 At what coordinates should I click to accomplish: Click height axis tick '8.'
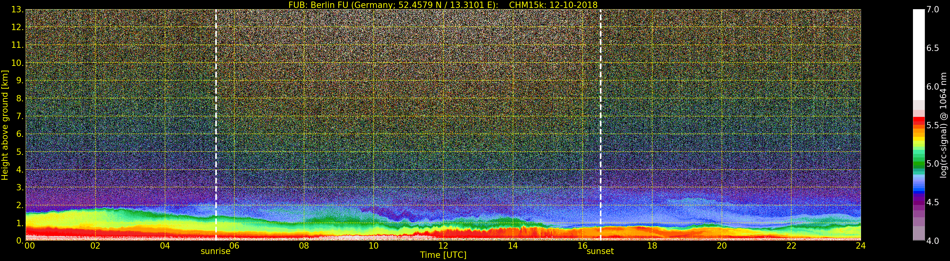(x=20, y=99)
